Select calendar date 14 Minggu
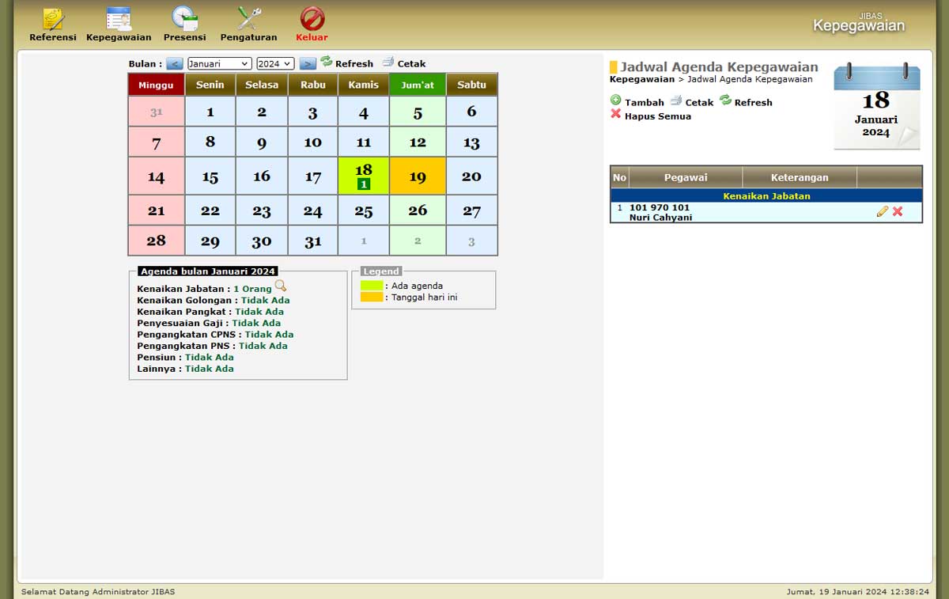The height and width of the screenshot is (599, 949). tap(157, 176)
